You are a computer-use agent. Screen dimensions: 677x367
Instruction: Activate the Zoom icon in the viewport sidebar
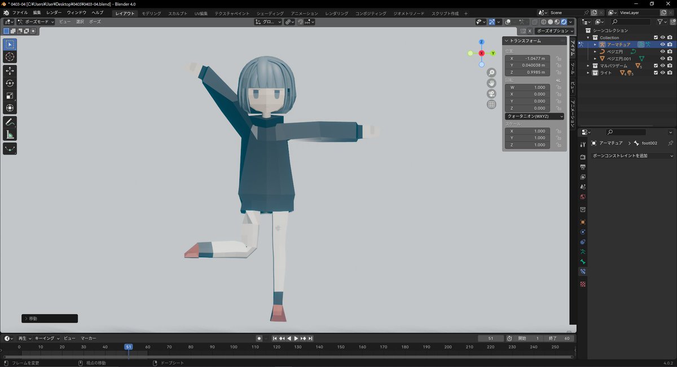tap(491, 73)
